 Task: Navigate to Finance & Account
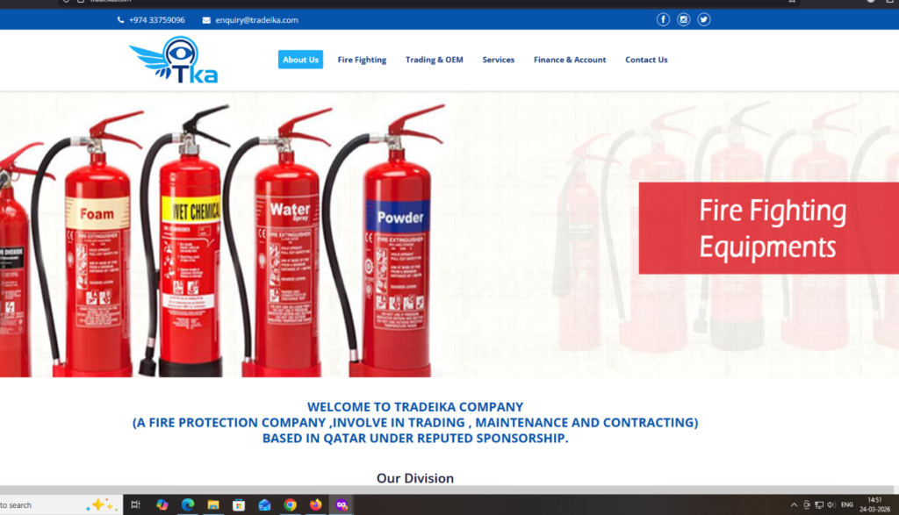point(569,60)
